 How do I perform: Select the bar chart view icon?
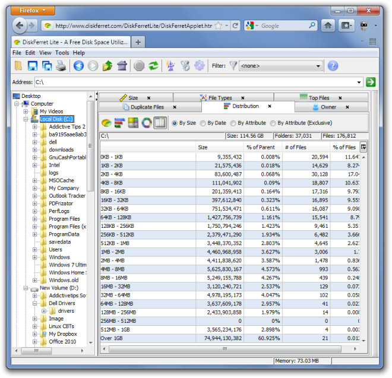(120, 123)
